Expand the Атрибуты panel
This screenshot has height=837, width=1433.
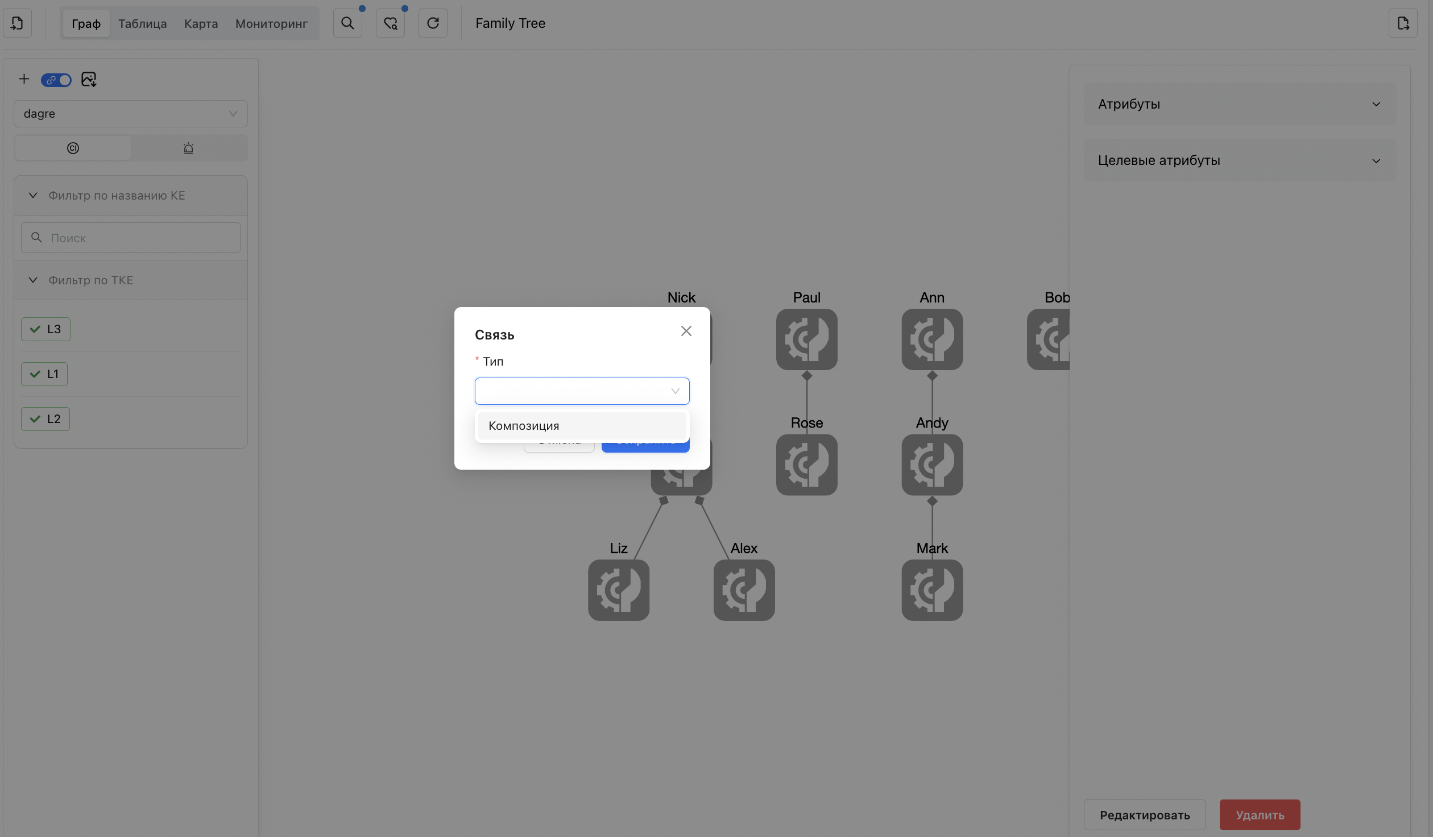pyautogui.click(x=1240, y=104)
